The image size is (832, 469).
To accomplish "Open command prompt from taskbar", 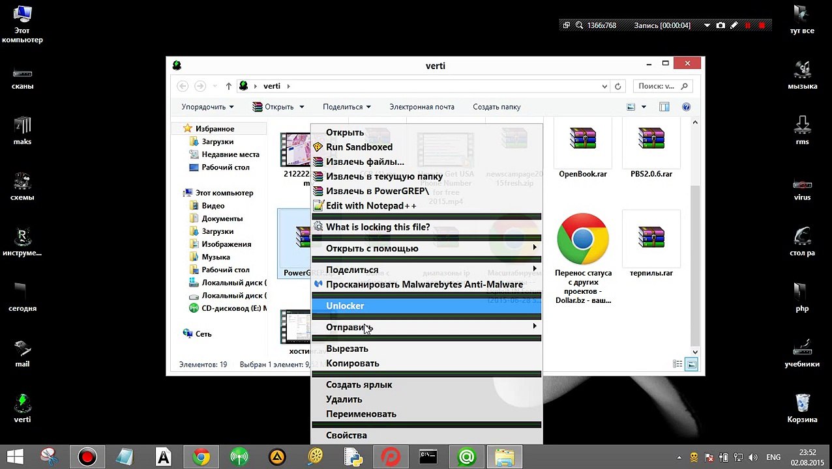I will (x=428, y=457).
